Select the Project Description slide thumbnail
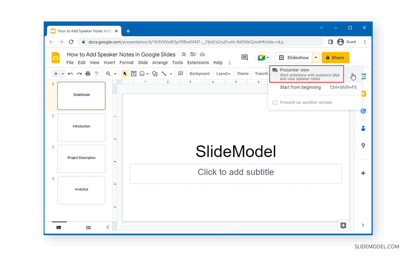Screen dimensions: 416x257 tap(81, 159)
